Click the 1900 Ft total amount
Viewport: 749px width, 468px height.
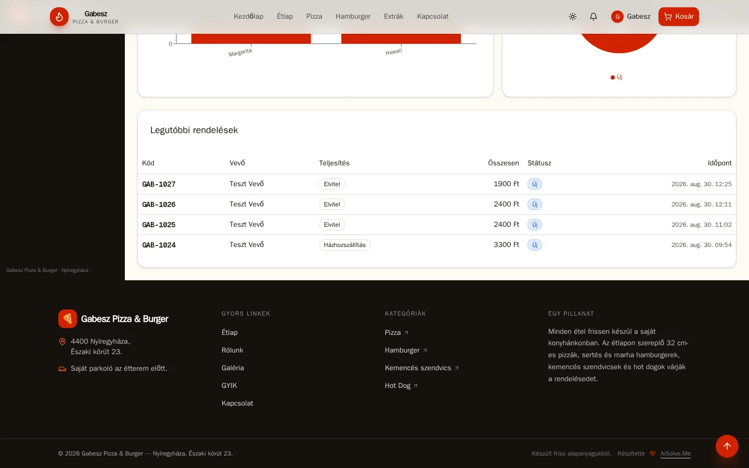coord(507,184)
